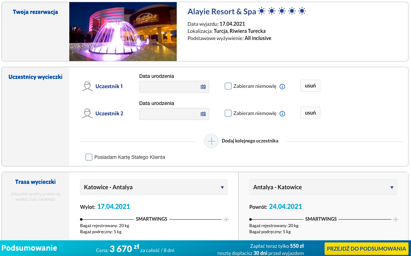The height and width of the screenshot is (256, 411).
Task: Click the airplane icon on outbound flight line
Action: point(226,219)
